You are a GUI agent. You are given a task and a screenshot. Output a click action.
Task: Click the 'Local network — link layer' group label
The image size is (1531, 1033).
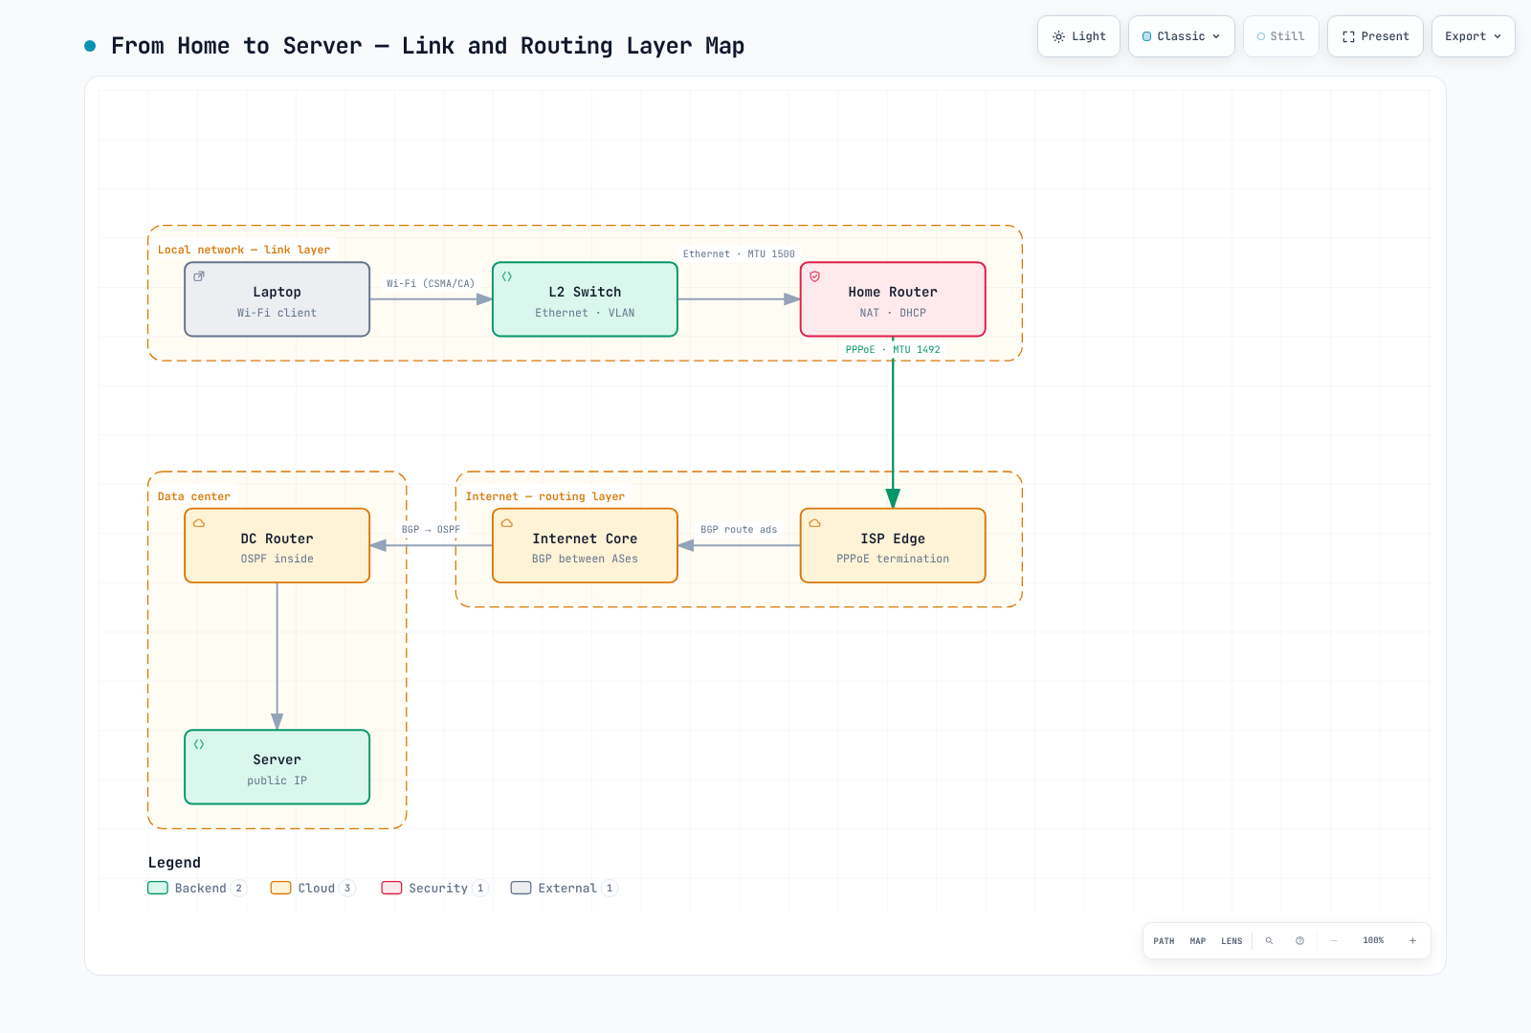pos(244,250)
